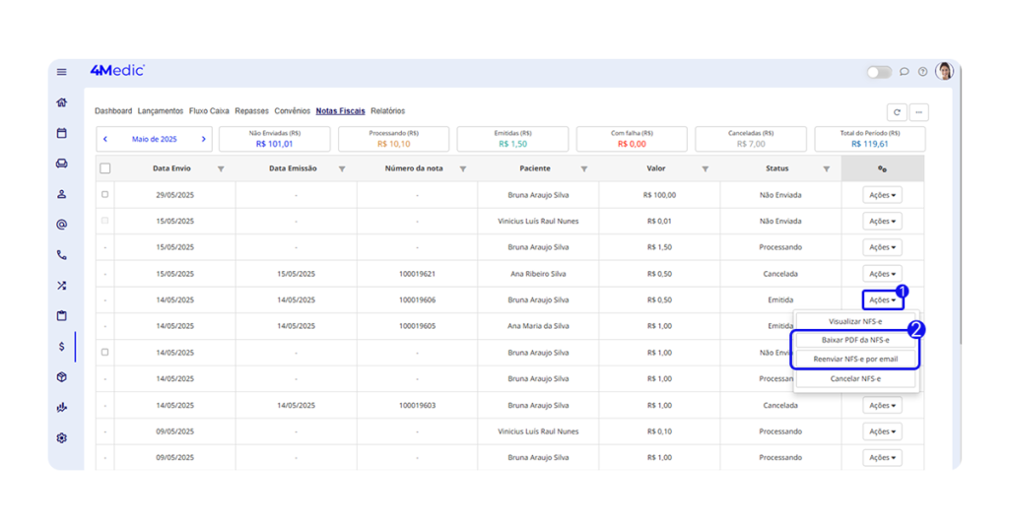1009x530 pixels.
Task: Click the Total do Período R$ 119,61 card
Action: [870, 139]
